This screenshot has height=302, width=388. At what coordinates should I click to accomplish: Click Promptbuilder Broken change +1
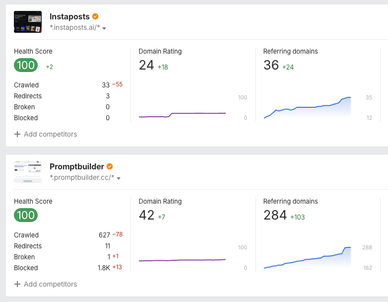115,256
